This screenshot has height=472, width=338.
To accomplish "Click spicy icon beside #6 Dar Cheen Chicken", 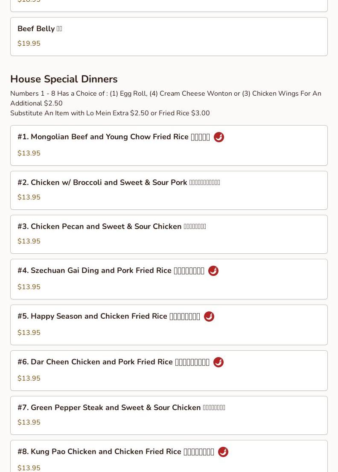I will (219, 362).
